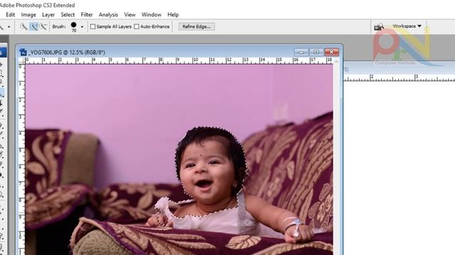Maximize the _YOG7606.JPG document window
Image resolution: width=455 pixels, height=255 pixels.
click(316, 52)
